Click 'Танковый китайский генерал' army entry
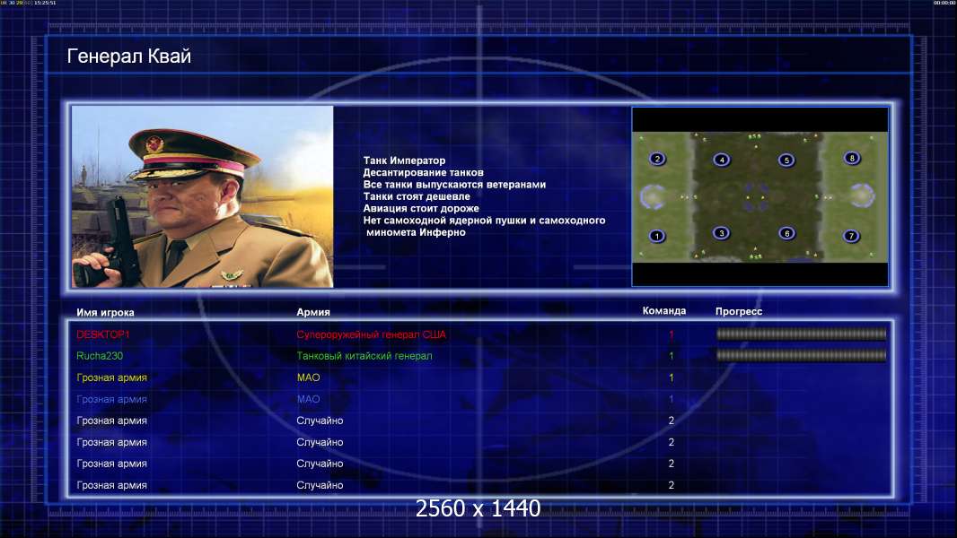The image size is (957, 538). point(364,356)
